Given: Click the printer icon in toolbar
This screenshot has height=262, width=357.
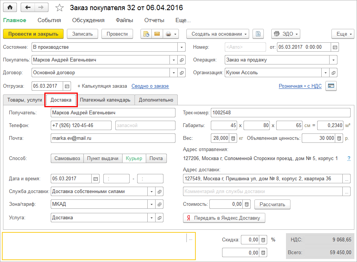Looking at the screenshot, I should (x=168, y=34).
